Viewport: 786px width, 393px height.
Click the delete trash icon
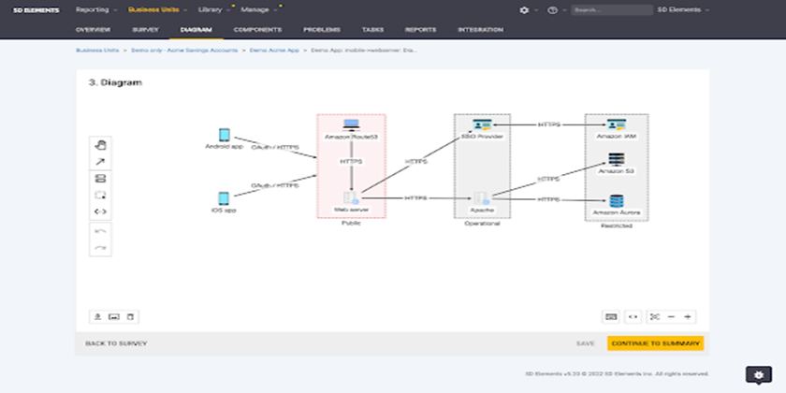130,317
